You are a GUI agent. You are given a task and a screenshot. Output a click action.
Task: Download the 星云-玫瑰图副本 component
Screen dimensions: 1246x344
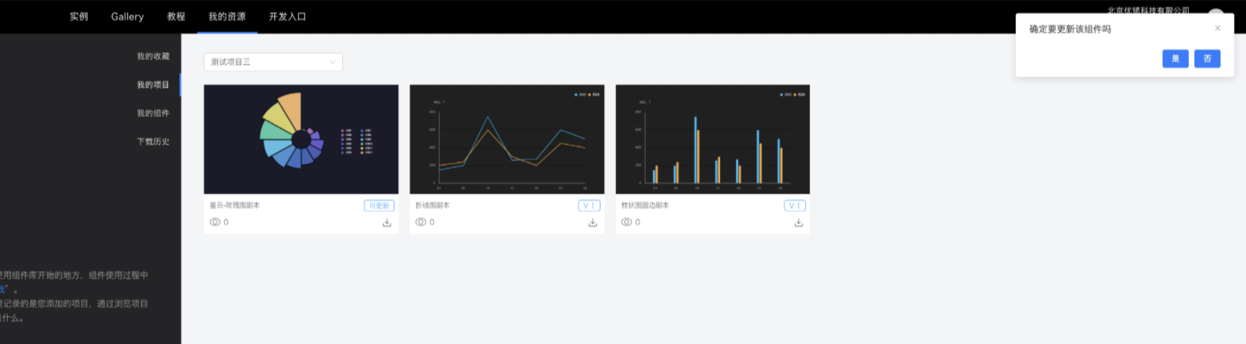click(x=387, y=222)
